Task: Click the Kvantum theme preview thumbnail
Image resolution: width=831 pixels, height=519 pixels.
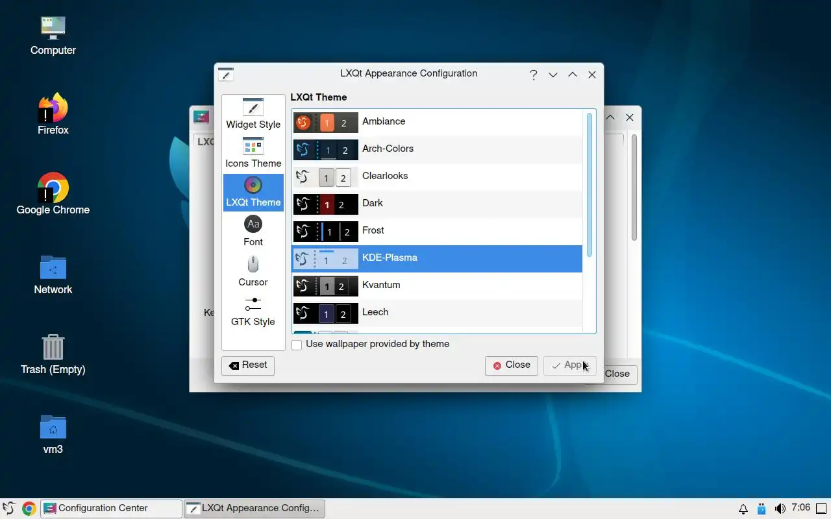Action: point(325,285)
